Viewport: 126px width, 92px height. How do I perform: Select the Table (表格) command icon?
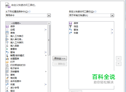click(x=7, y=33)
